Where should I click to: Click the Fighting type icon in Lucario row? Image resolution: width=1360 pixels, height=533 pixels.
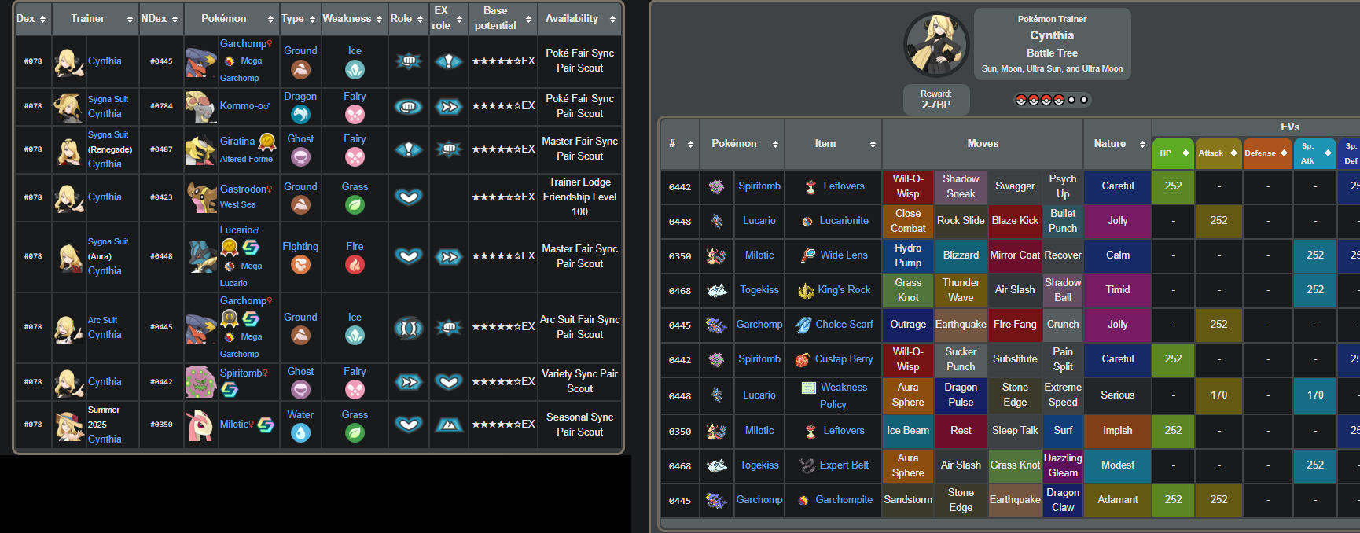coord(300,265)
